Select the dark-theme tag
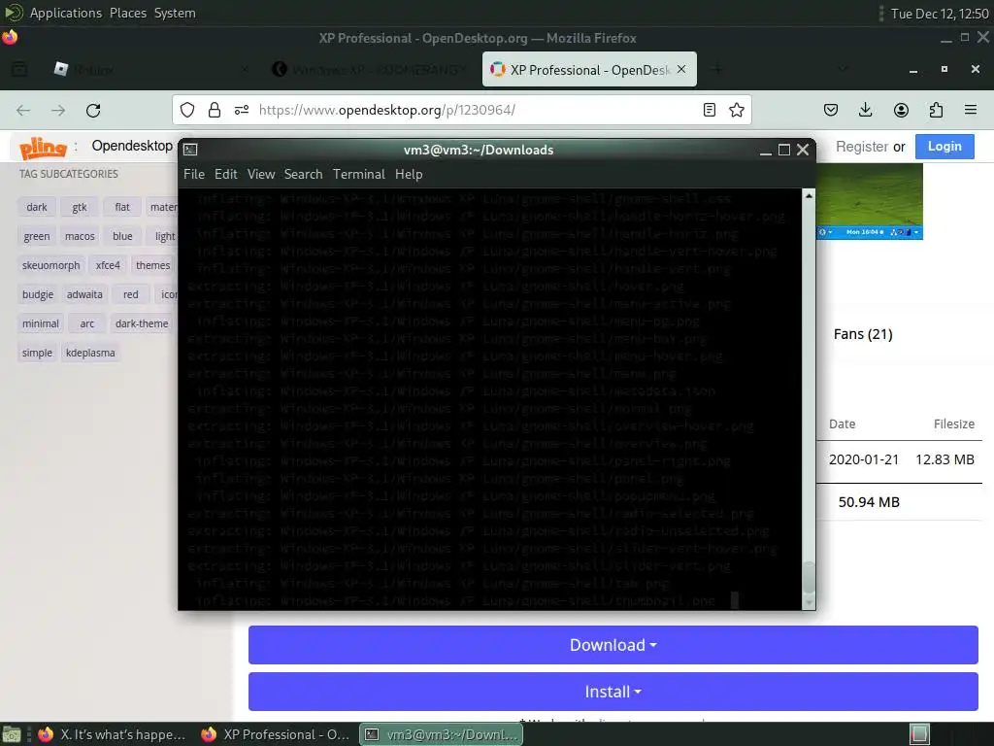 (x=142, y=323)
